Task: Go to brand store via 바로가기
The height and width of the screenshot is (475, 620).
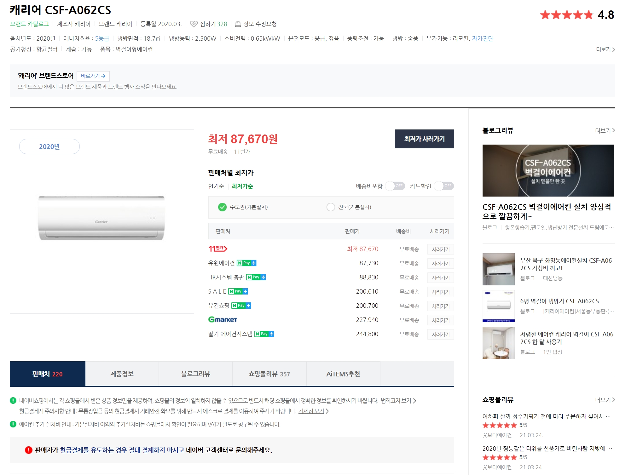Action: 93,76
